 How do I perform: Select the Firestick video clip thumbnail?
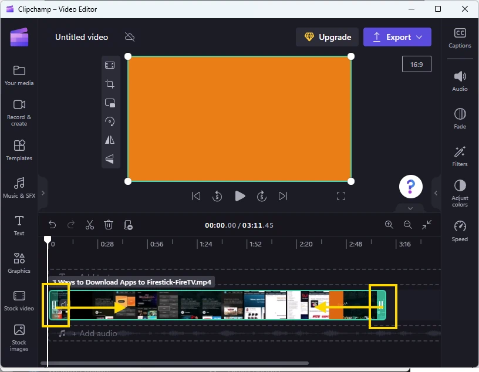(218, 305)
